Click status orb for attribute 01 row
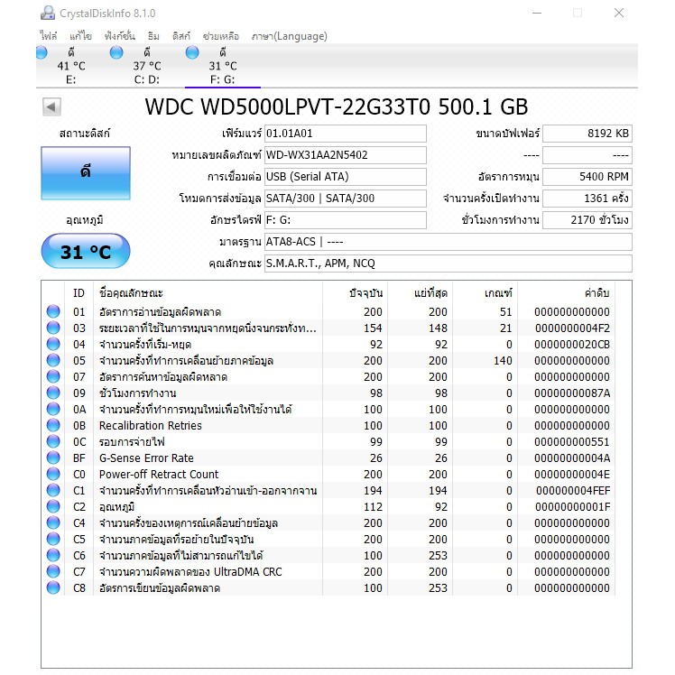The image size is (675, 675). 53,312
